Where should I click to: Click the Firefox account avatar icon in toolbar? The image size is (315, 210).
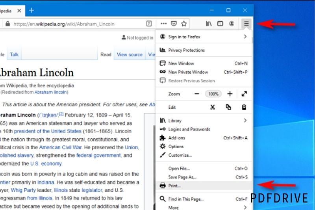[232, 24]
